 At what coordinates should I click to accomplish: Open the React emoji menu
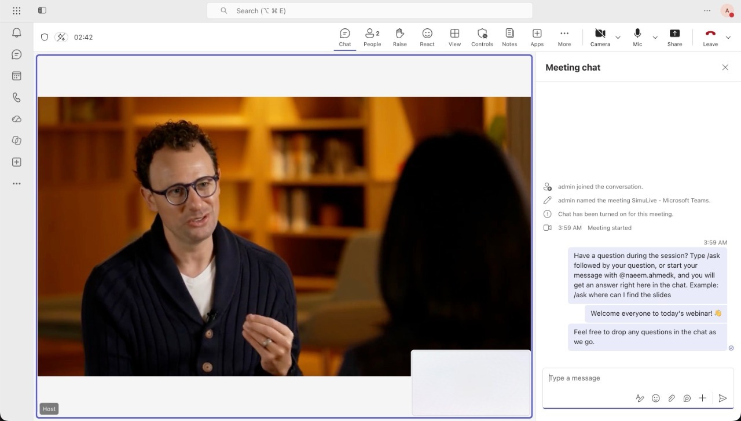(x=427, y=37)
